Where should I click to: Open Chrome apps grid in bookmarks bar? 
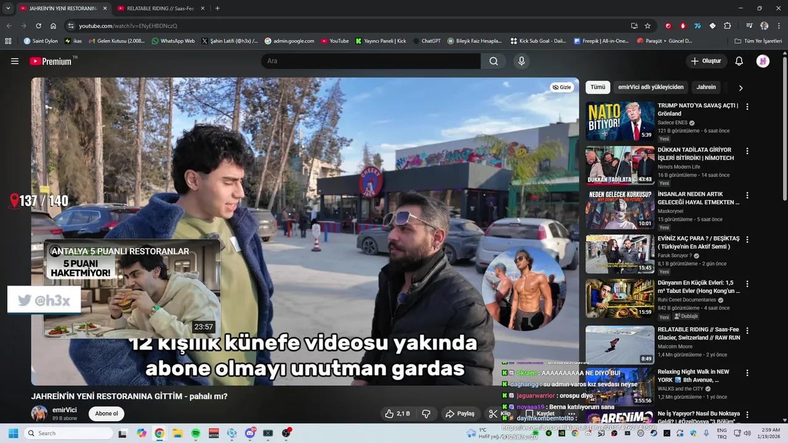pyautogui.click(x=8, y=41)
